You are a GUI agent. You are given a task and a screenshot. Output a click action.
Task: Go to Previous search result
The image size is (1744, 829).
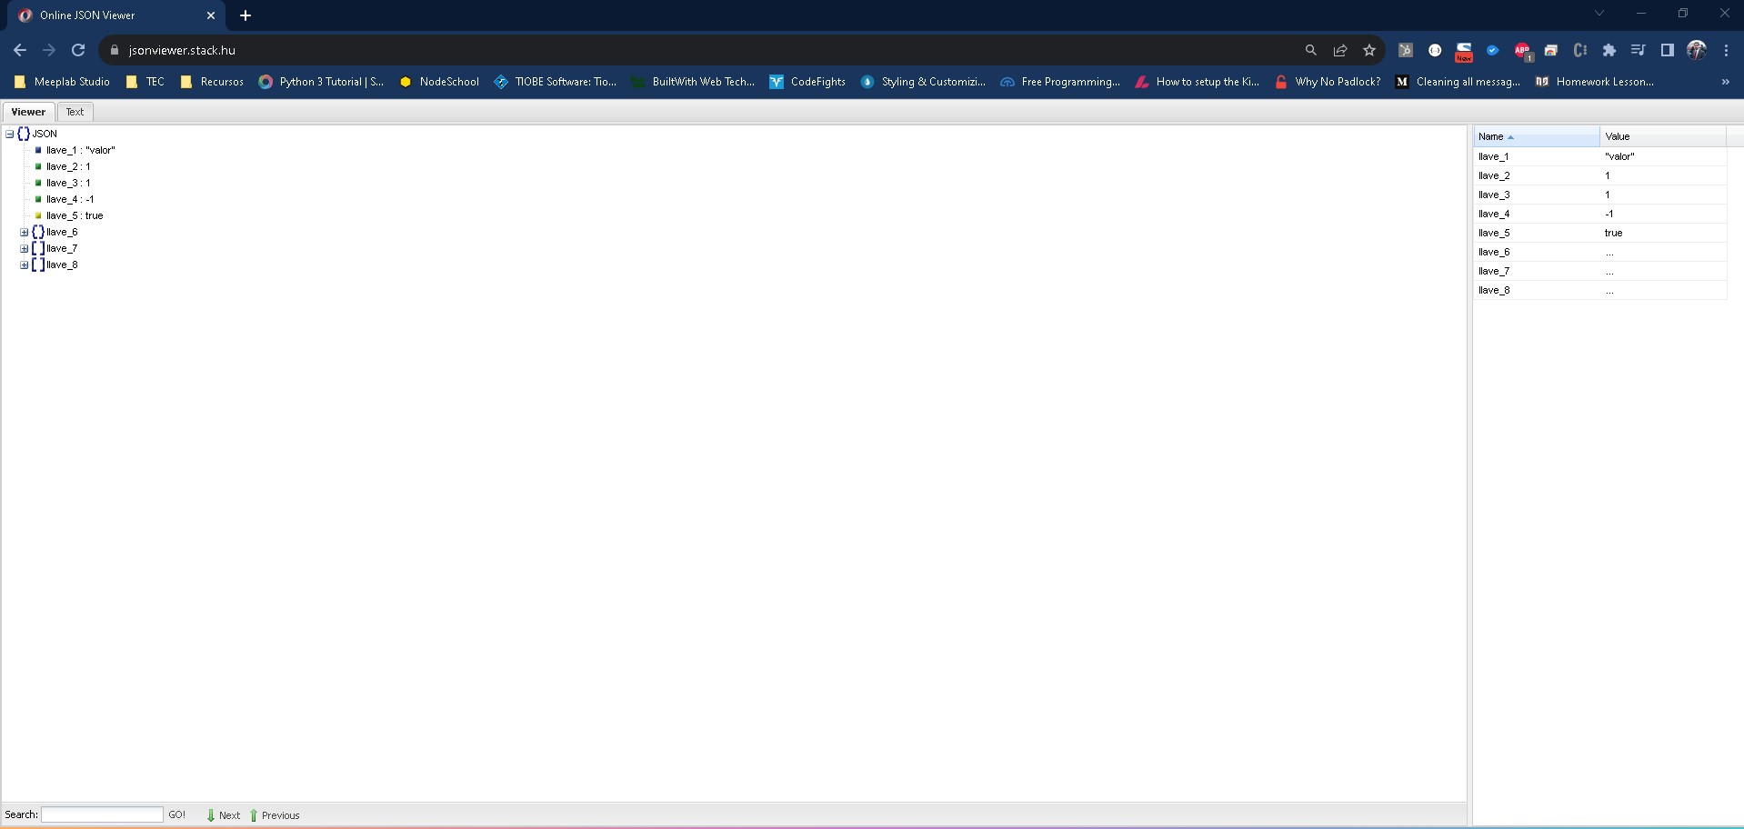[275, 815]
